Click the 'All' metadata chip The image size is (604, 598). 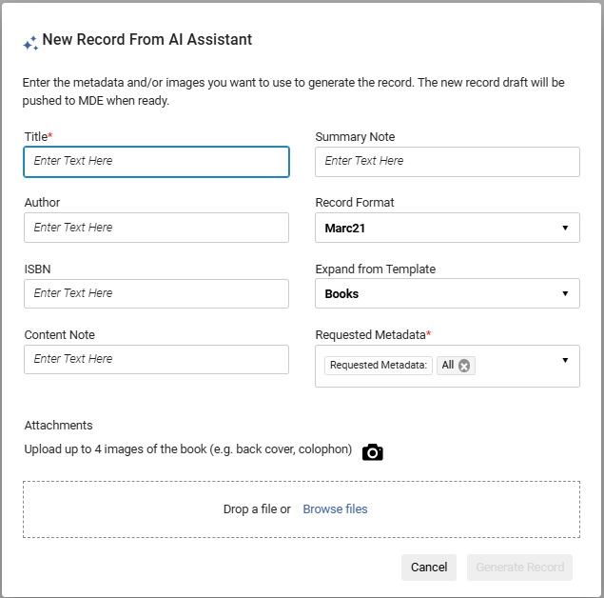[x=448, y=366]
